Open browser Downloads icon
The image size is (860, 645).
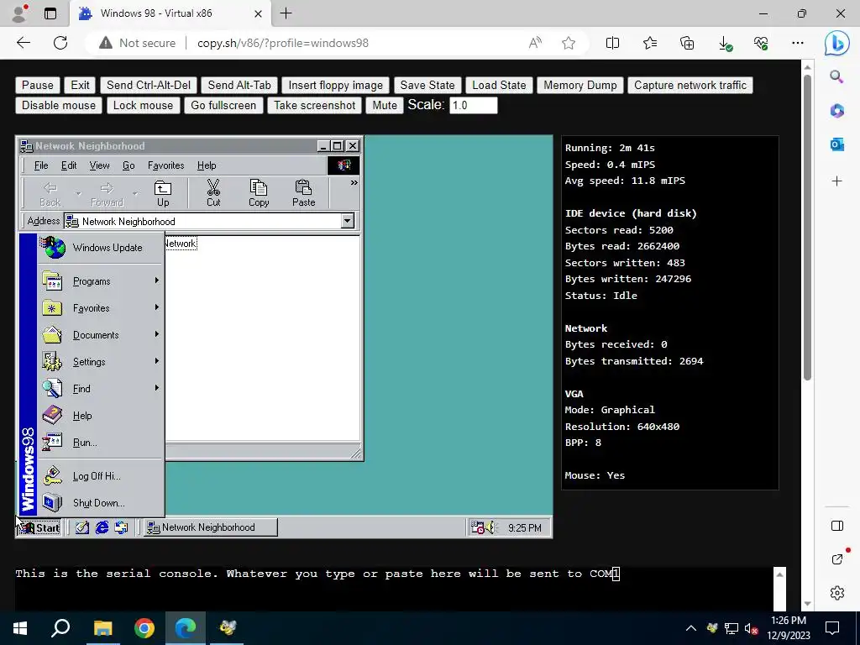click(x=725, y=43)
